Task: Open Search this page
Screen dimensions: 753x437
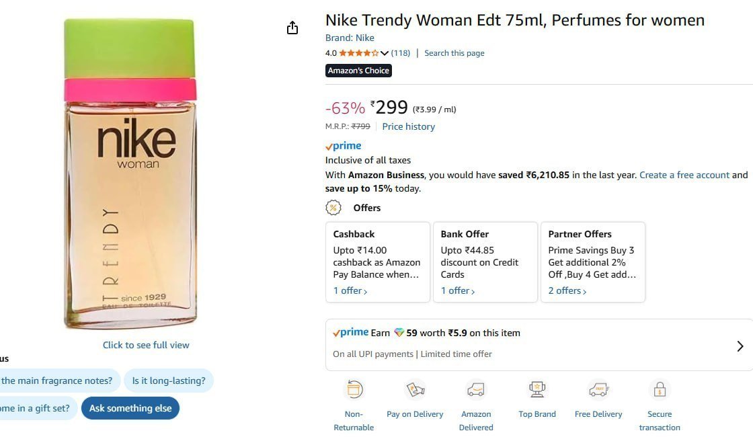Action: coord(454,52)
